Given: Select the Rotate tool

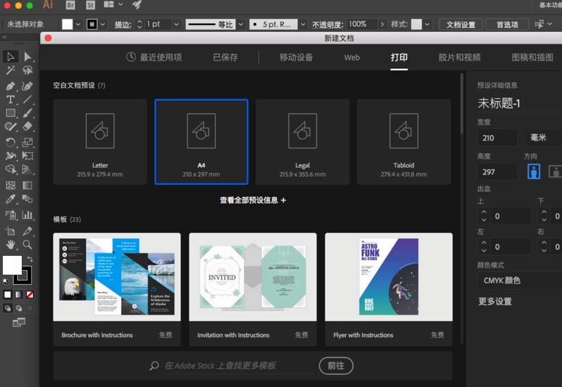Looking at the screenshot, I should (10, 143).
